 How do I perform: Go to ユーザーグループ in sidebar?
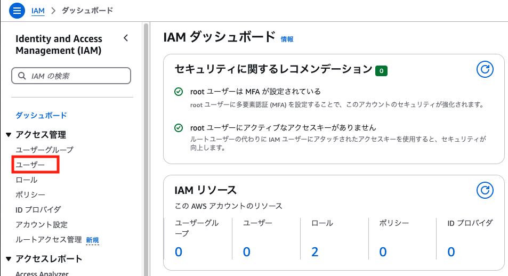point(45,150)
